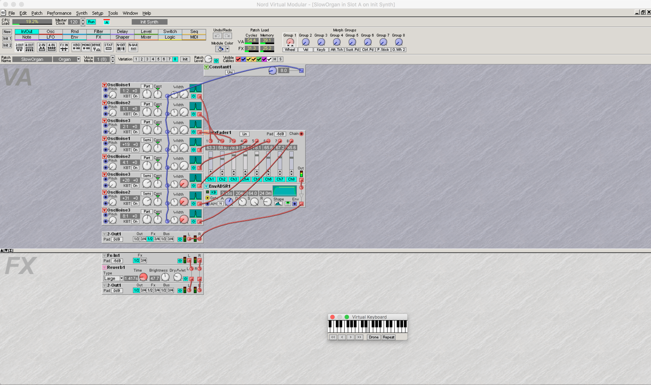Click the Redo arrow icon
Image resolution: width=651 pixels, height=385 pixels.
[227, 36]
